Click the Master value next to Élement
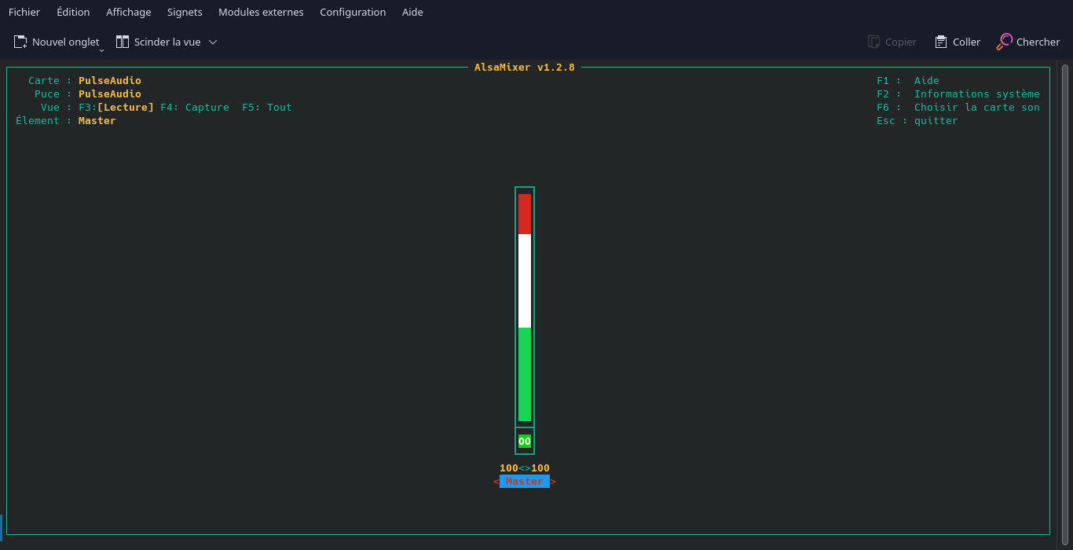Viewport: 1073px width, 550px height. click(x=97, y=121)
